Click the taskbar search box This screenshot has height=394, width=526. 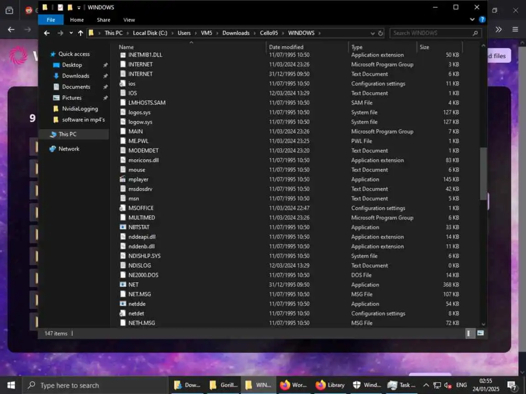[95, 385]
